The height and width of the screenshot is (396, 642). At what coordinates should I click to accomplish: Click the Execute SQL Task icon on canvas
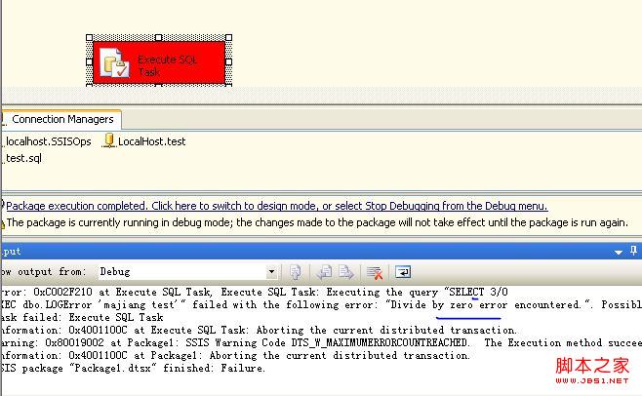coord(116,63)
